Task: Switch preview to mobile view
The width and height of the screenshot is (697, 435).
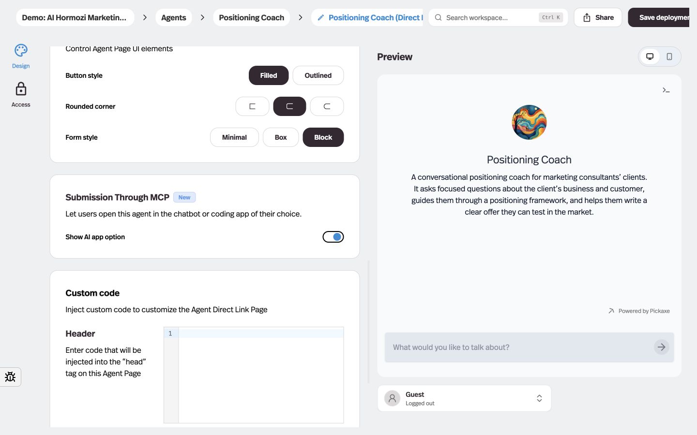Action: 669,57
